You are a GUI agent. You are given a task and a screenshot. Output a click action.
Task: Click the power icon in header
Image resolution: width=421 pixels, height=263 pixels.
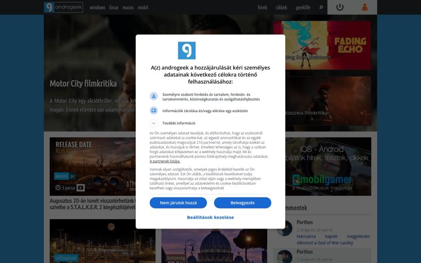point(340,7)
